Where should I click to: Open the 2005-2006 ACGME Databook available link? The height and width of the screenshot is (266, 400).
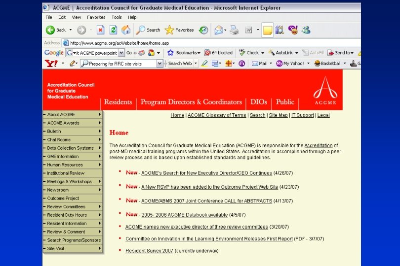[x=184, y=215]
